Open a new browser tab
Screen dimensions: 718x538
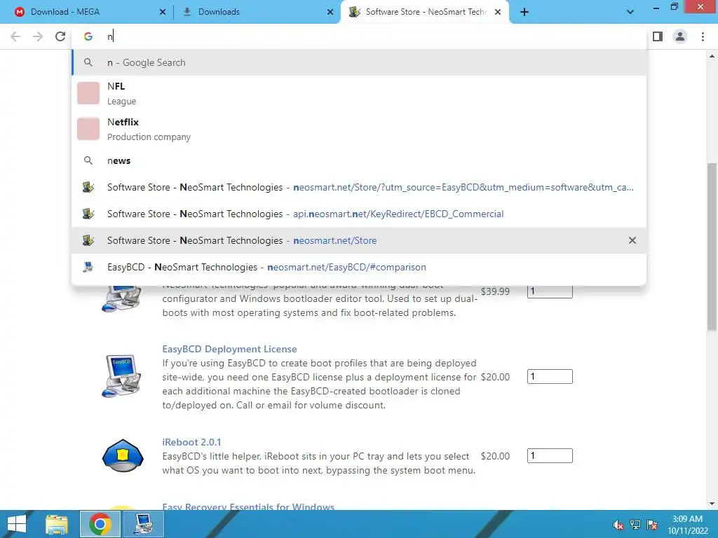[x=524, y=12]
